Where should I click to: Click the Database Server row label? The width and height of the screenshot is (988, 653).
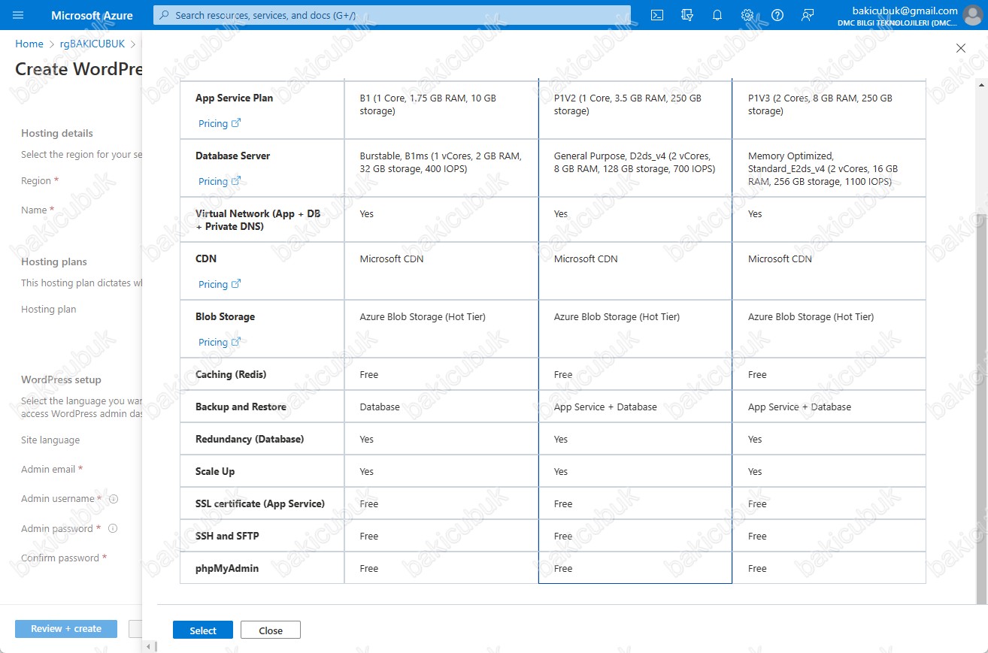232,156
